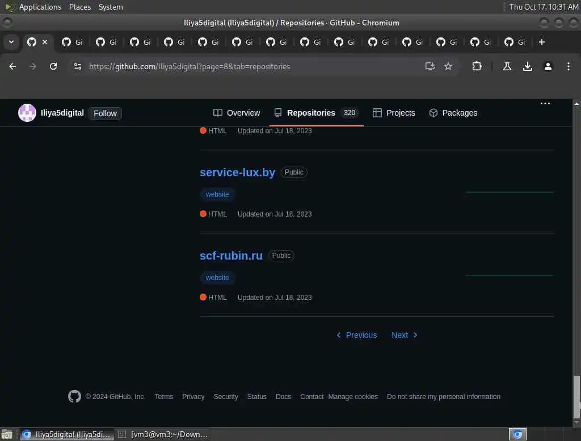Screen dimensions: 581x441
Task: Follow the user Iliya5digital
Action: tap(105, 113)
